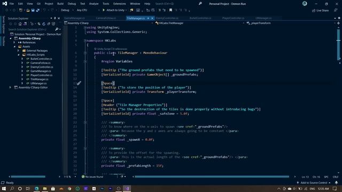This screenshot has height=192, width=342.
Task: Open Windows taskbar search
Action: [12, 188]
